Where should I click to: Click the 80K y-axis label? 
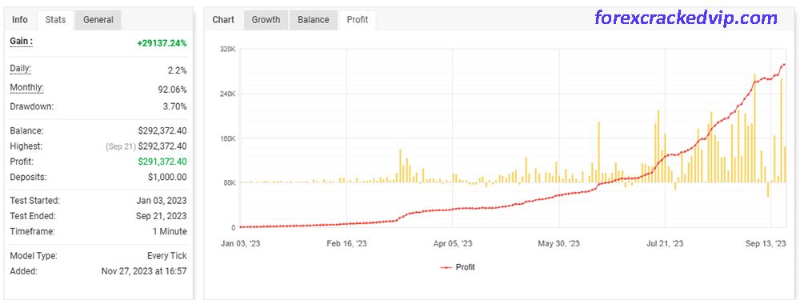tap(229, 182)
